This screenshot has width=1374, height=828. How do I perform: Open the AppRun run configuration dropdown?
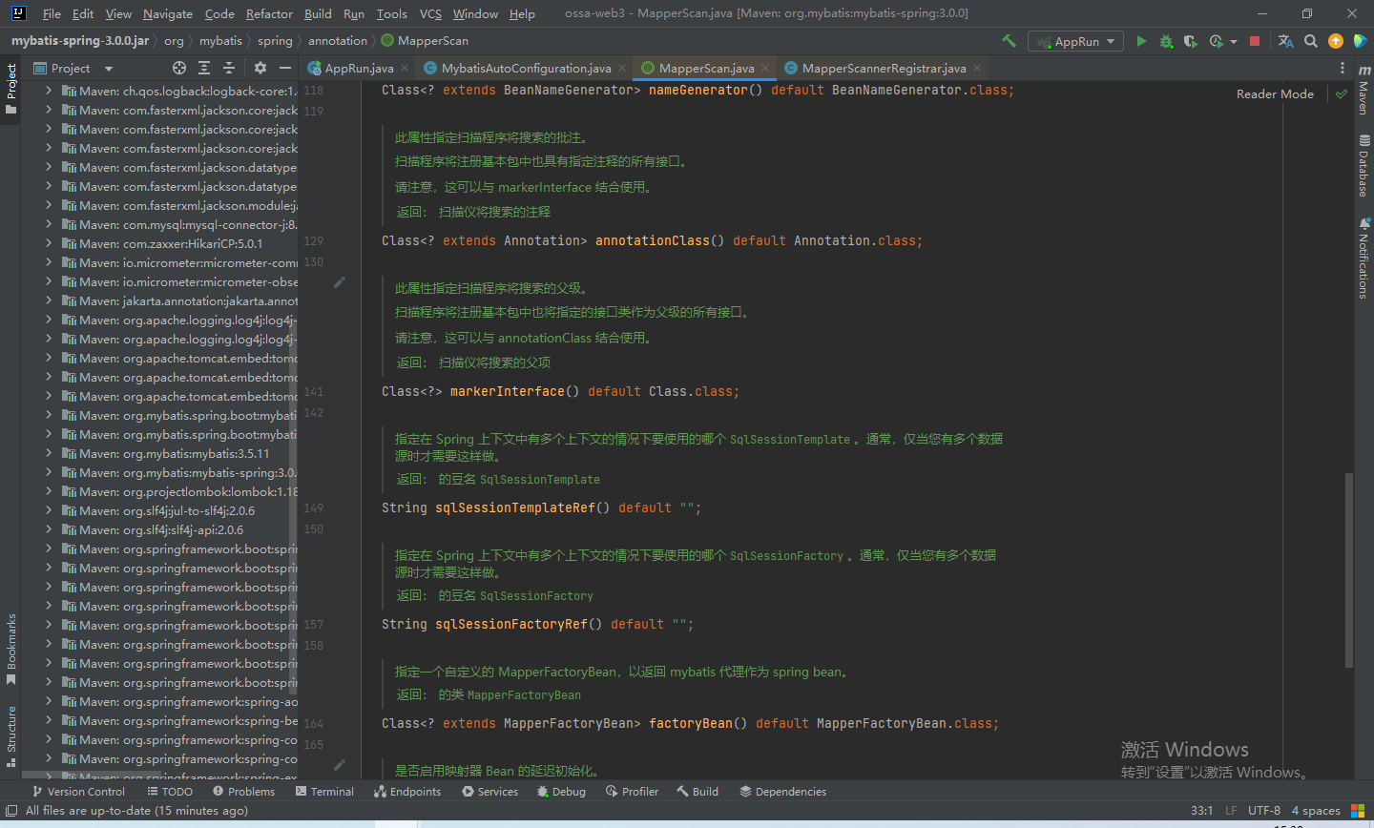[x=1075, y=41]
